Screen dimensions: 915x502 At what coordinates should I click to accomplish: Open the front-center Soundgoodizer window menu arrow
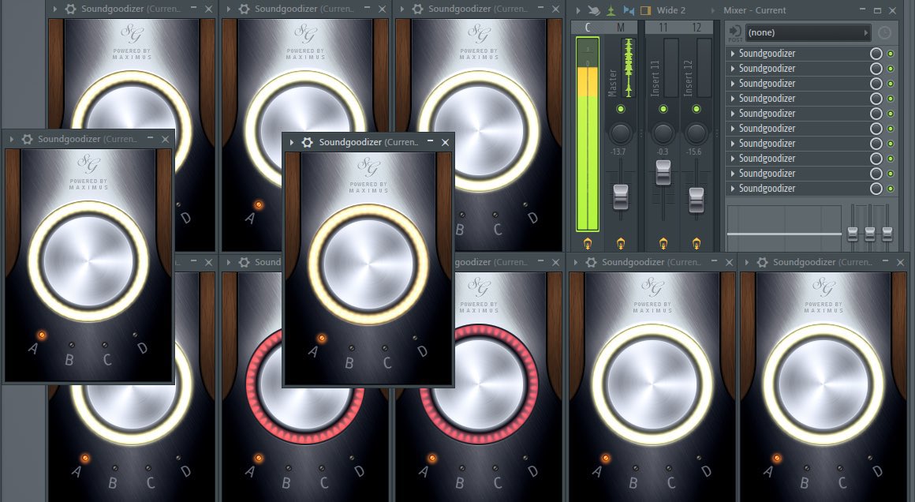tap(292, 142)
